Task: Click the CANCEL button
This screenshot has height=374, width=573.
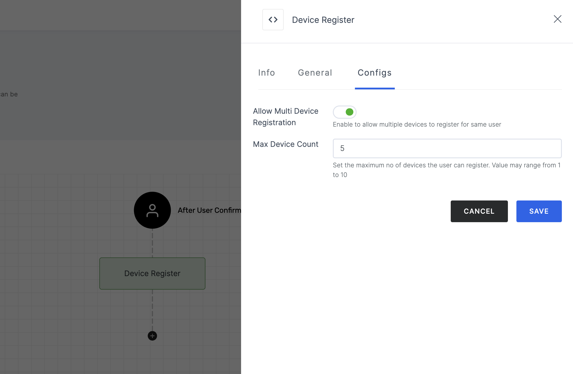Action: 479,211
